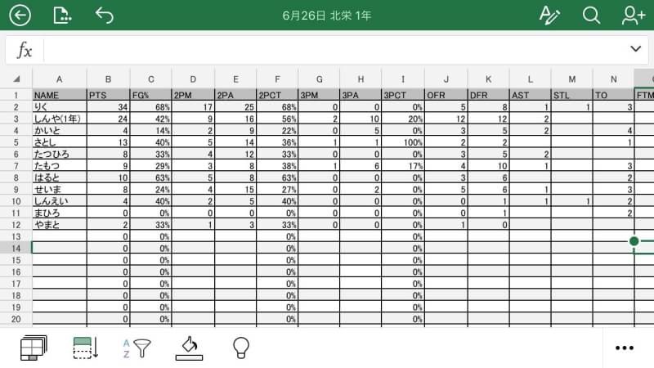Select row 14 header

[x=16, y=249]
